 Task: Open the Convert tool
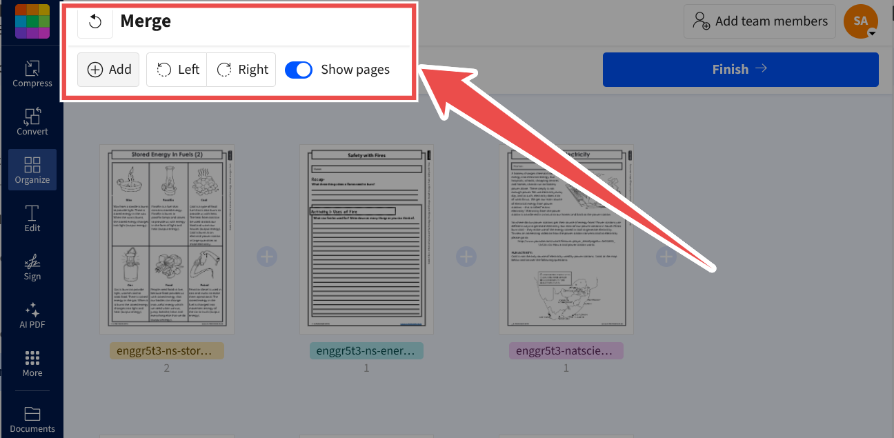click(32, 121)
